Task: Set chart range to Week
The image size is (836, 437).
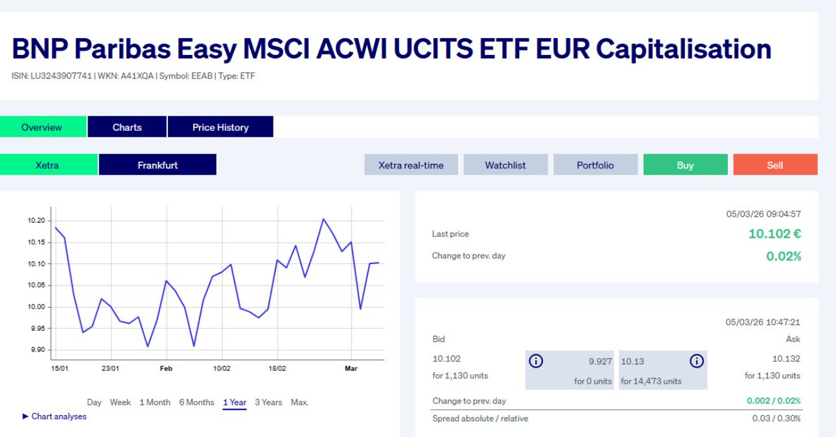Action: [x=121, y=402]
